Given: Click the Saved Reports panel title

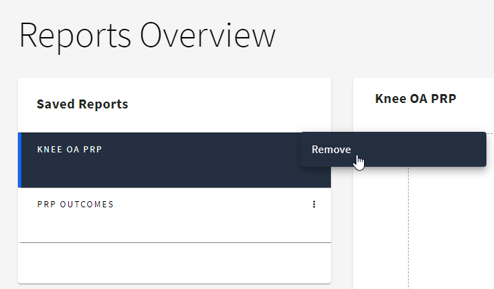Looking at the screenshot, I should pyautogui.click(x=82, y=104).
